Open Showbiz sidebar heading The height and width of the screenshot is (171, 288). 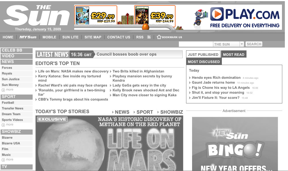(x=17, y=132)
